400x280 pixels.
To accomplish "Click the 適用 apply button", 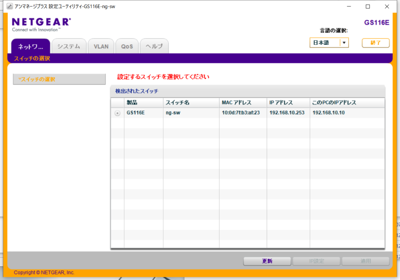I will point(366,261).
